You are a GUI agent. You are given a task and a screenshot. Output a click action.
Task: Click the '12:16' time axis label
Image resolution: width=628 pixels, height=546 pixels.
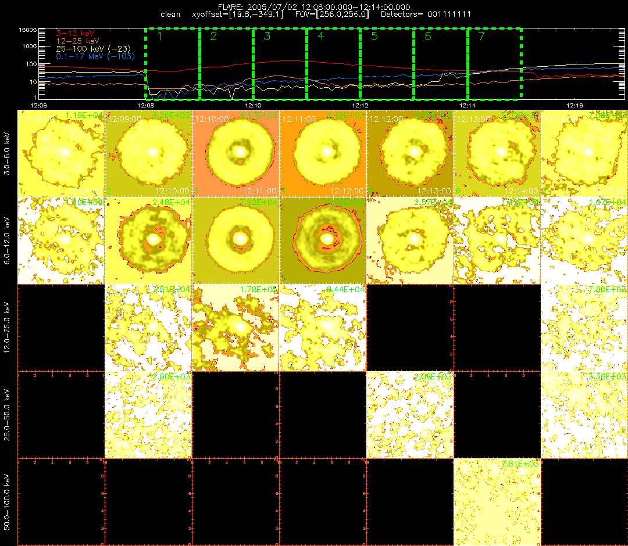point(575,105)
